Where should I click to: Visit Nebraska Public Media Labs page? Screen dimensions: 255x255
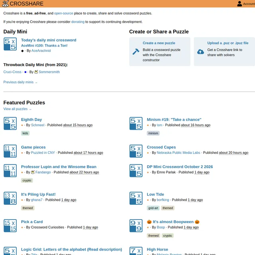point(178,153)
